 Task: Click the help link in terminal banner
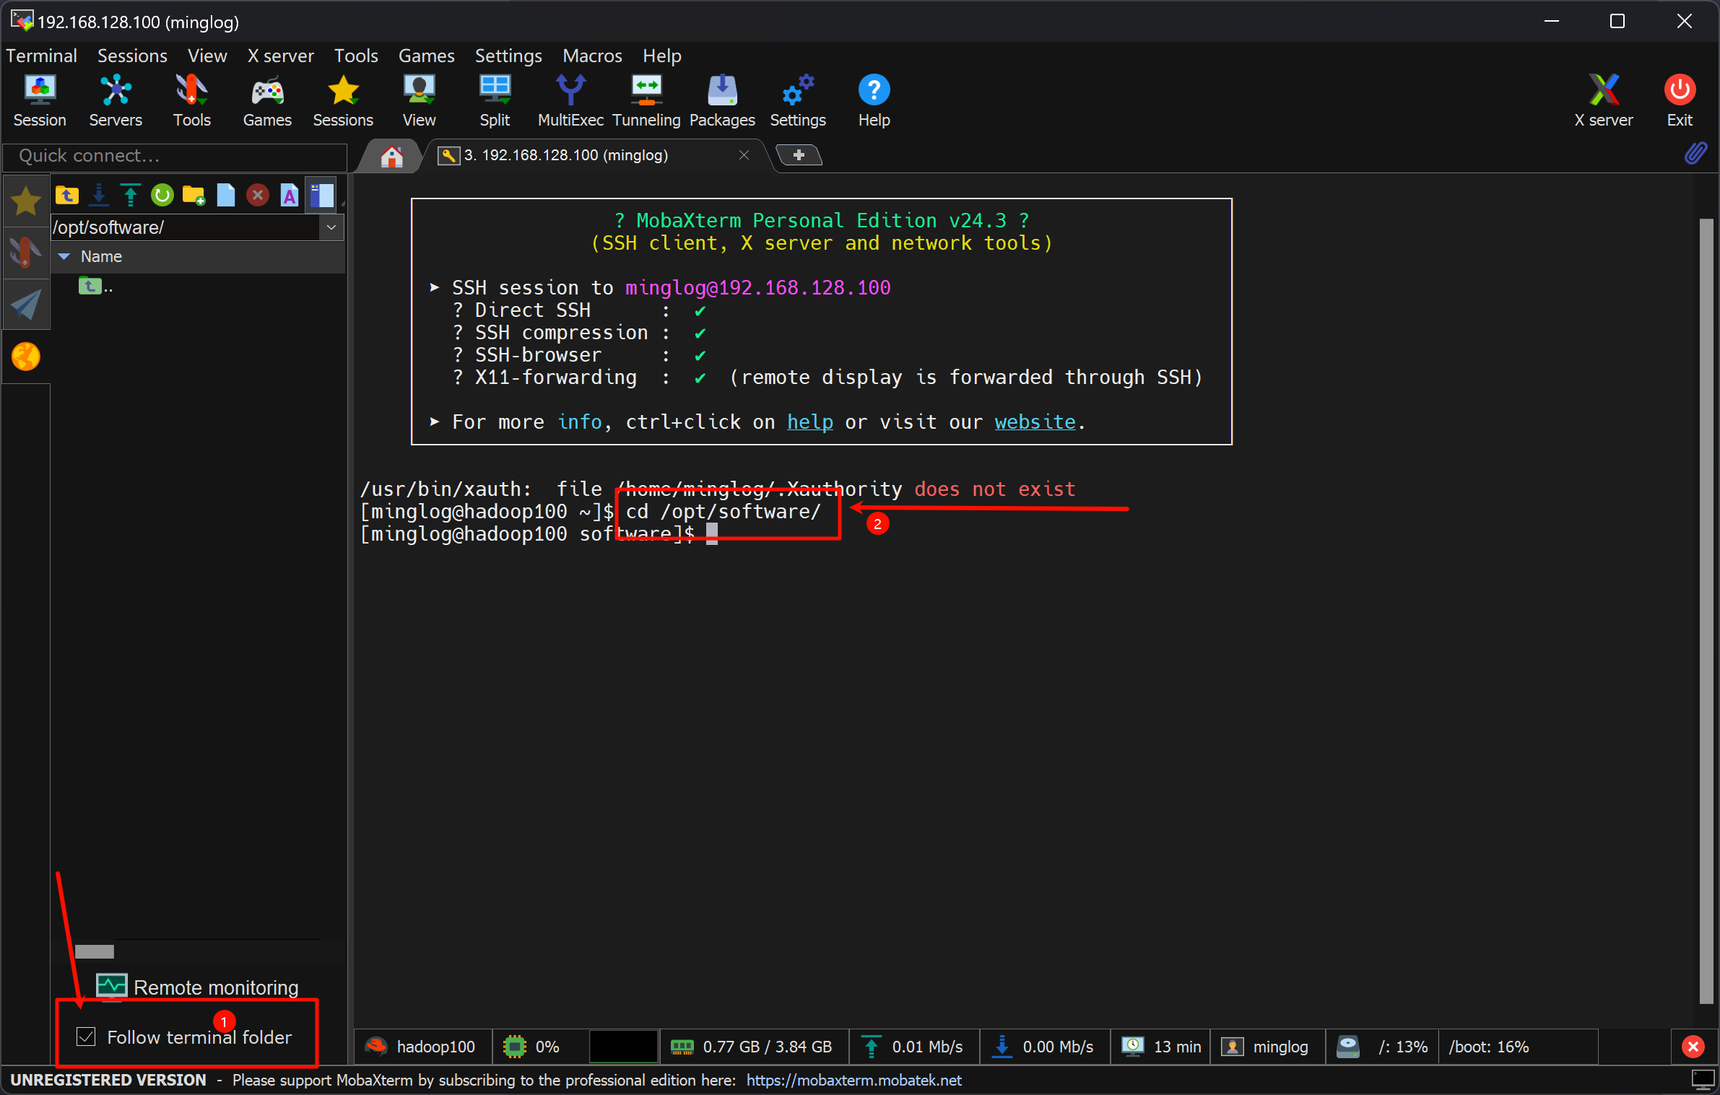(x=809, y=422)
